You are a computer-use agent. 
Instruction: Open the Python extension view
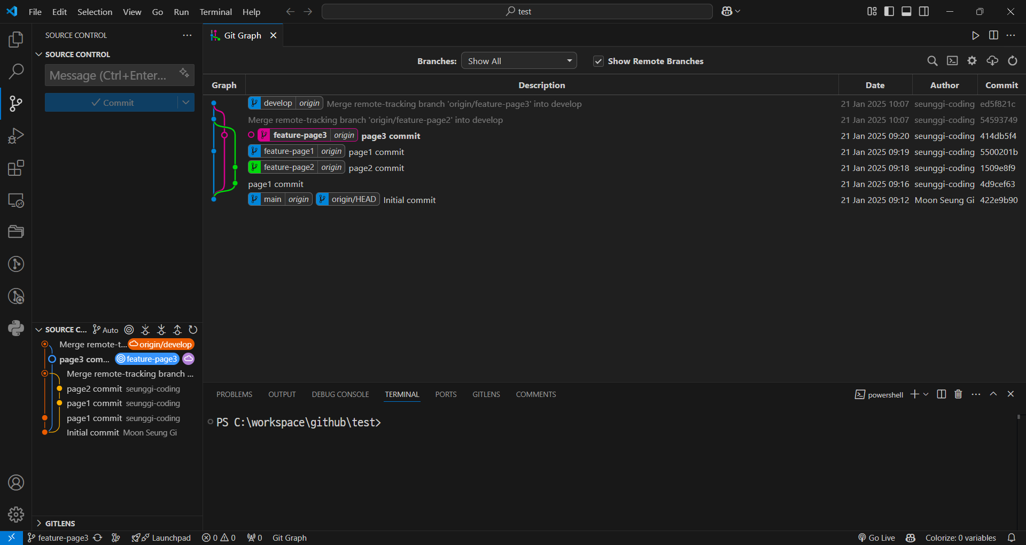click(16, 328)
